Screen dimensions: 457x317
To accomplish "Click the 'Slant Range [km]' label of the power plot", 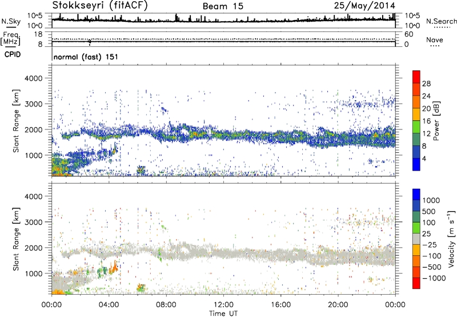I will pyautogui.click(x=16, y=121).
